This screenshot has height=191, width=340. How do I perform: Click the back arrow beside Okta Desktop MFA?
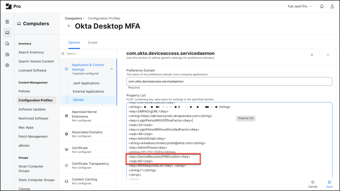pos(69,26)
